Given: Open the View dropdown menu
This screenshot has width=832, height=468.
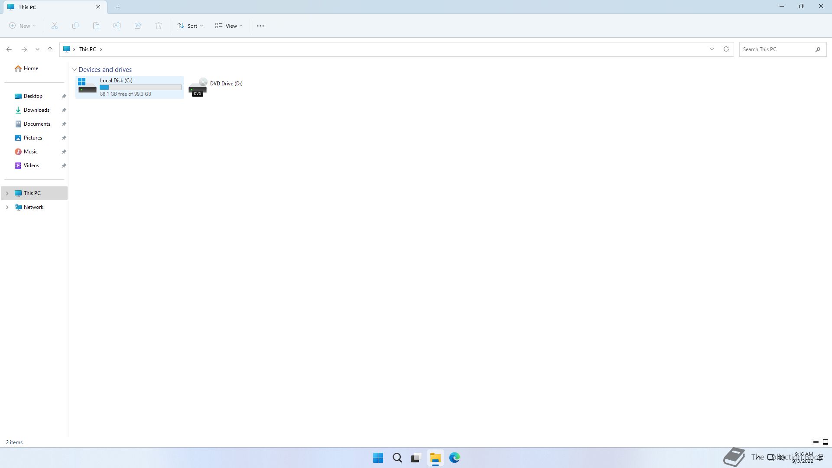Looking at the screenshot, I should (229, 26).
